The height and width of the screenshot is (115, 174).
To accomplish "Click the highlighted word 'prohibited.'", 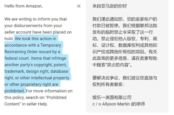I will pyautogui.click(x=15, y=91).
